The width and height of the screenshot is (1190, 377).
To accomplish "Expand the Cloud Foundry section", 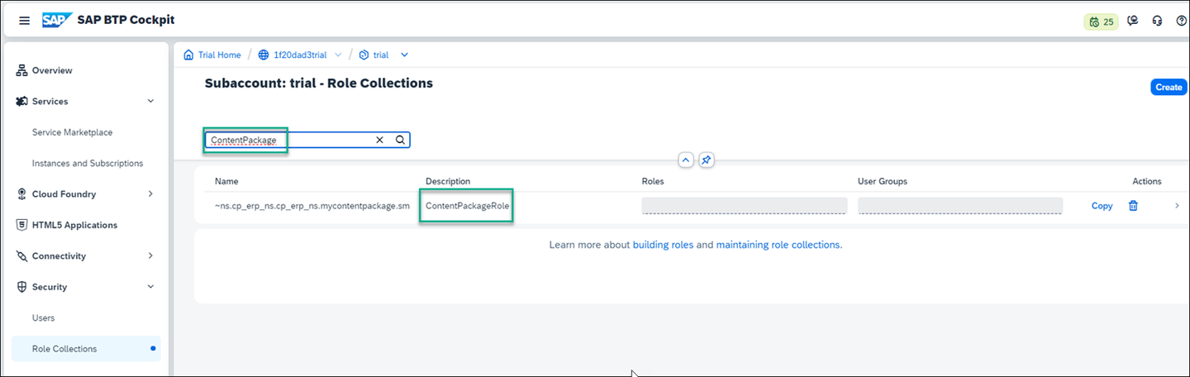I will [x=150, y=194].
